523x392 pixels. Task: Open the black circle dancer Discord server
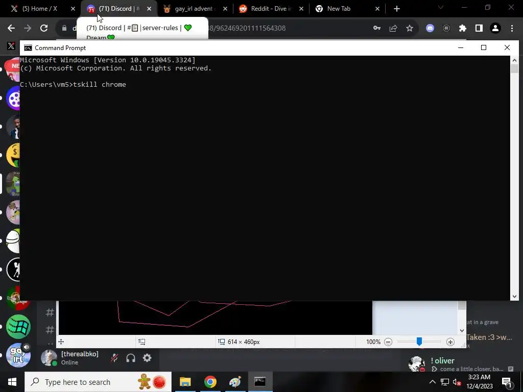(x=13, y=269)
